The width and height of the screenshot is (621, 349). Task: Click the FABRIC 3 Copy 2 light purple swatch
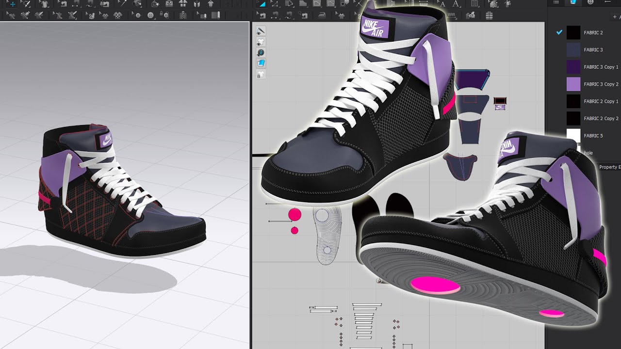[x=573, y=84]
